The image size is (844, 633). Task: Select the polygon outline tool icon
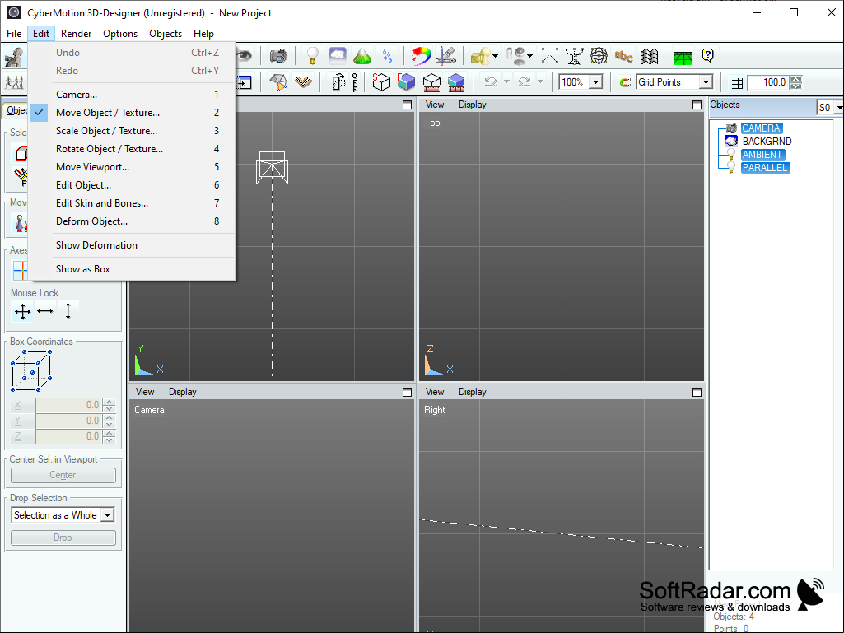[x=549, y=56]
